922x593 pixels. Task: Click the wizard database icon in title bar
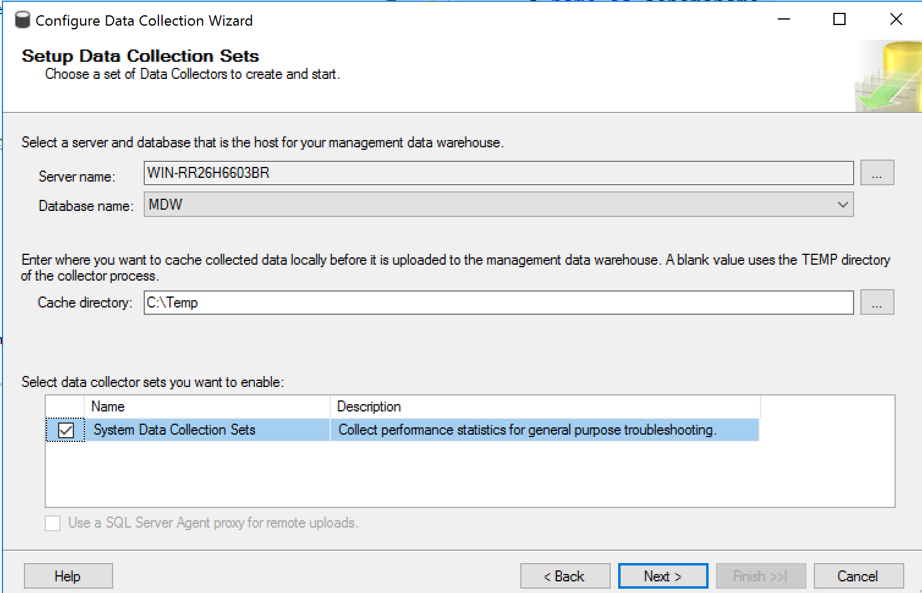click(x=22, y=20)
